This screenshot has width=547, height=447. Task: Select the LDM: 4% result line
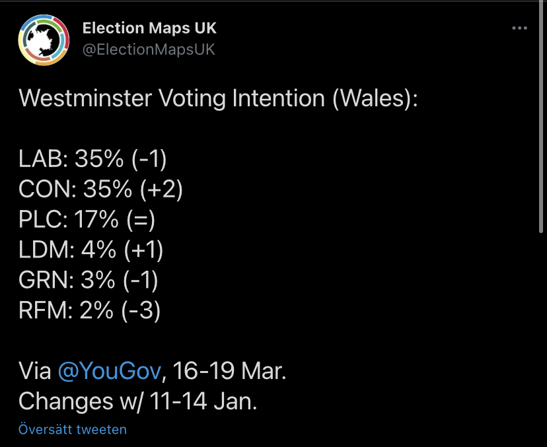pos(91,250)
